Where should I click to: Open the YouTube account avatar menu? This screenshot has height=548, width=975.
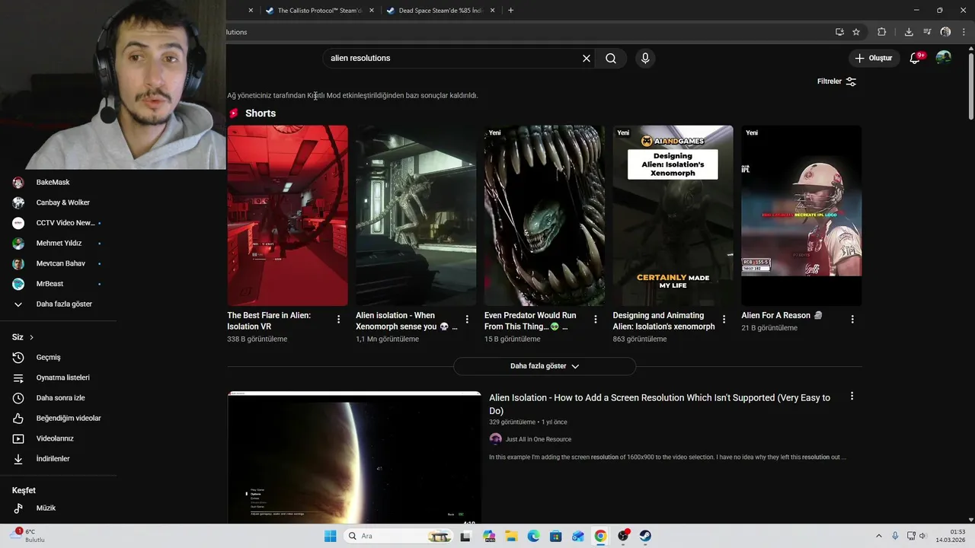(x=944, y=58)
